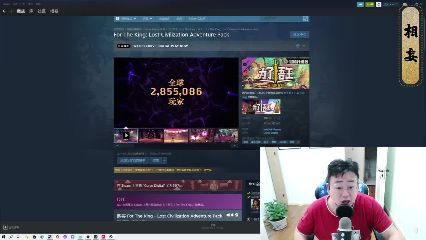426x240 pixels.
Task: Open NetEase Music red taskbar icon
Action: tap(103, 237)
